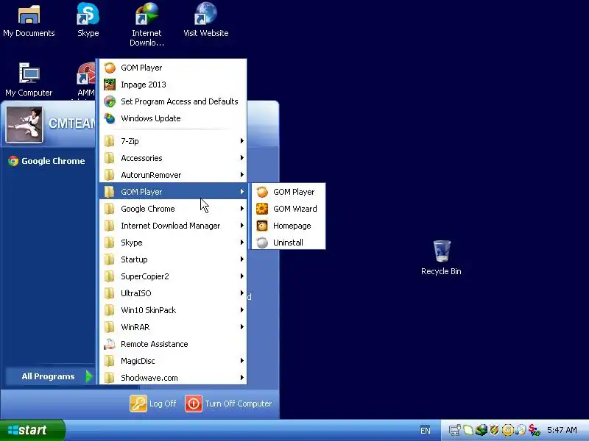Click the CMTEAM user account picture
This screenshot has width=589, height=441.
tap(24, 124)
